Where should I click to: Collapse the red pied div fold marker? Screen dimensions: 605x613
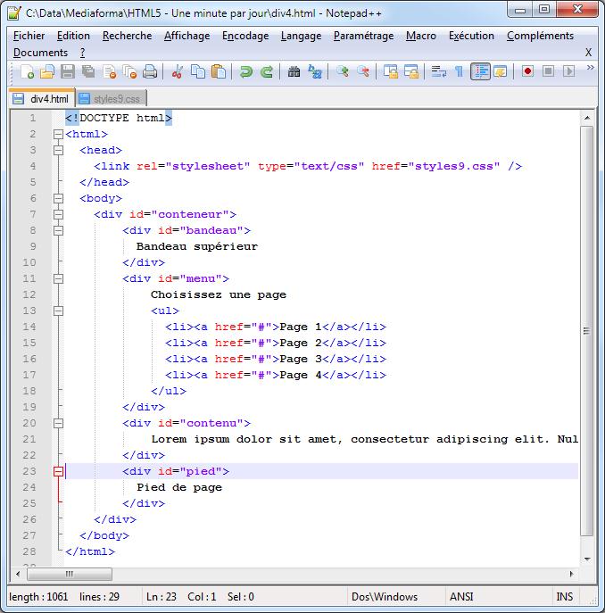[x=58, y=472]
